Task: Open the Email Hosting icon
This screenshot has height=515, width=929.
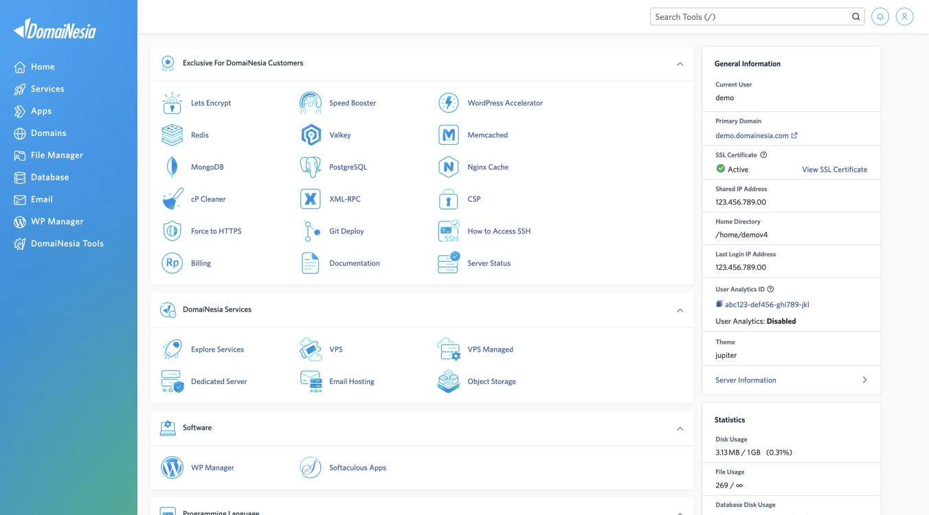Action: pyautogui.click(x=311, y=382)
